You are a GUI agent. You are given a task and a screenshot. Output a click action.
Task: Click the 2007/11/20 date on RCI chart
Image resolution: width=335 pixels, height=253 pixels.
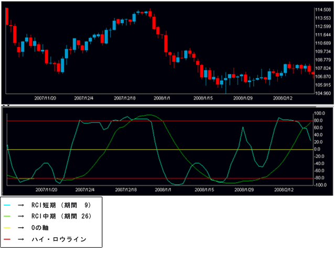pyautogui.click(x=46, y=189)
